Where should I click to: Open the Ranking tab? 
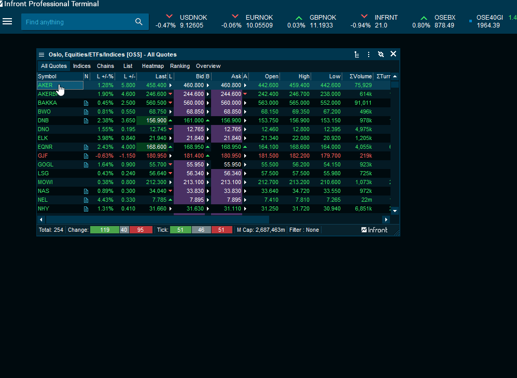tap(180, 66)
